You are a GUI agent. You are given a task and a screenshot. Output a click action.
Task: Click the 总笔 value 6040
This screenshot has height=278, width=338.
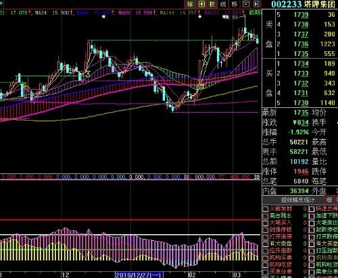coord(301,182)
